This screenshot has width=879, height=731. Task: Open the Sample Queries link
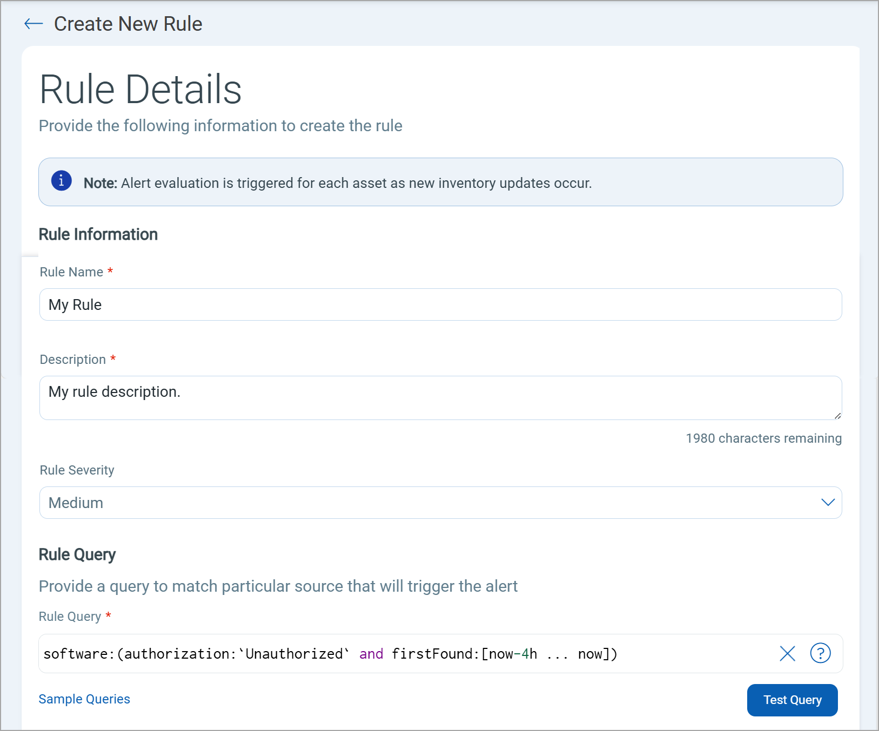tap(84, 699)
